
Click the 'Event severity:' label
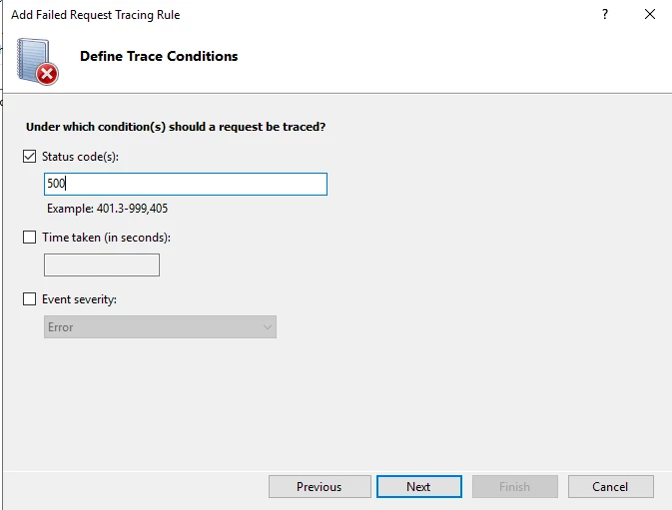[x=79, y=299]
